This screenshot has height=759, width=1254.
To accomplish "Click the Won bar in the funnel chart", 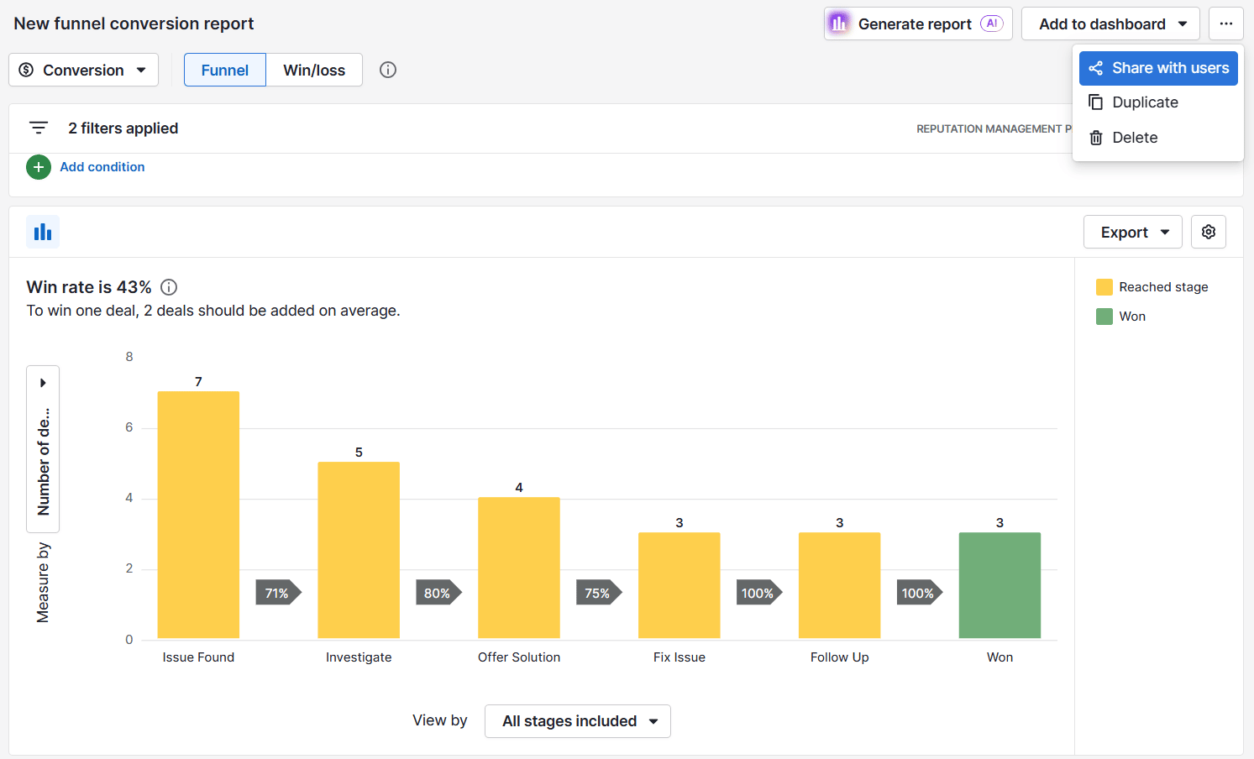I will [x=1000, y=585].
